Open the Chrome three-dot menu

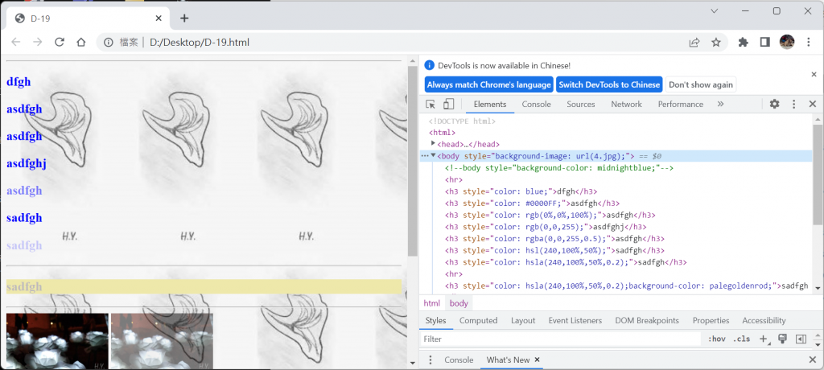tap(809, 42)
